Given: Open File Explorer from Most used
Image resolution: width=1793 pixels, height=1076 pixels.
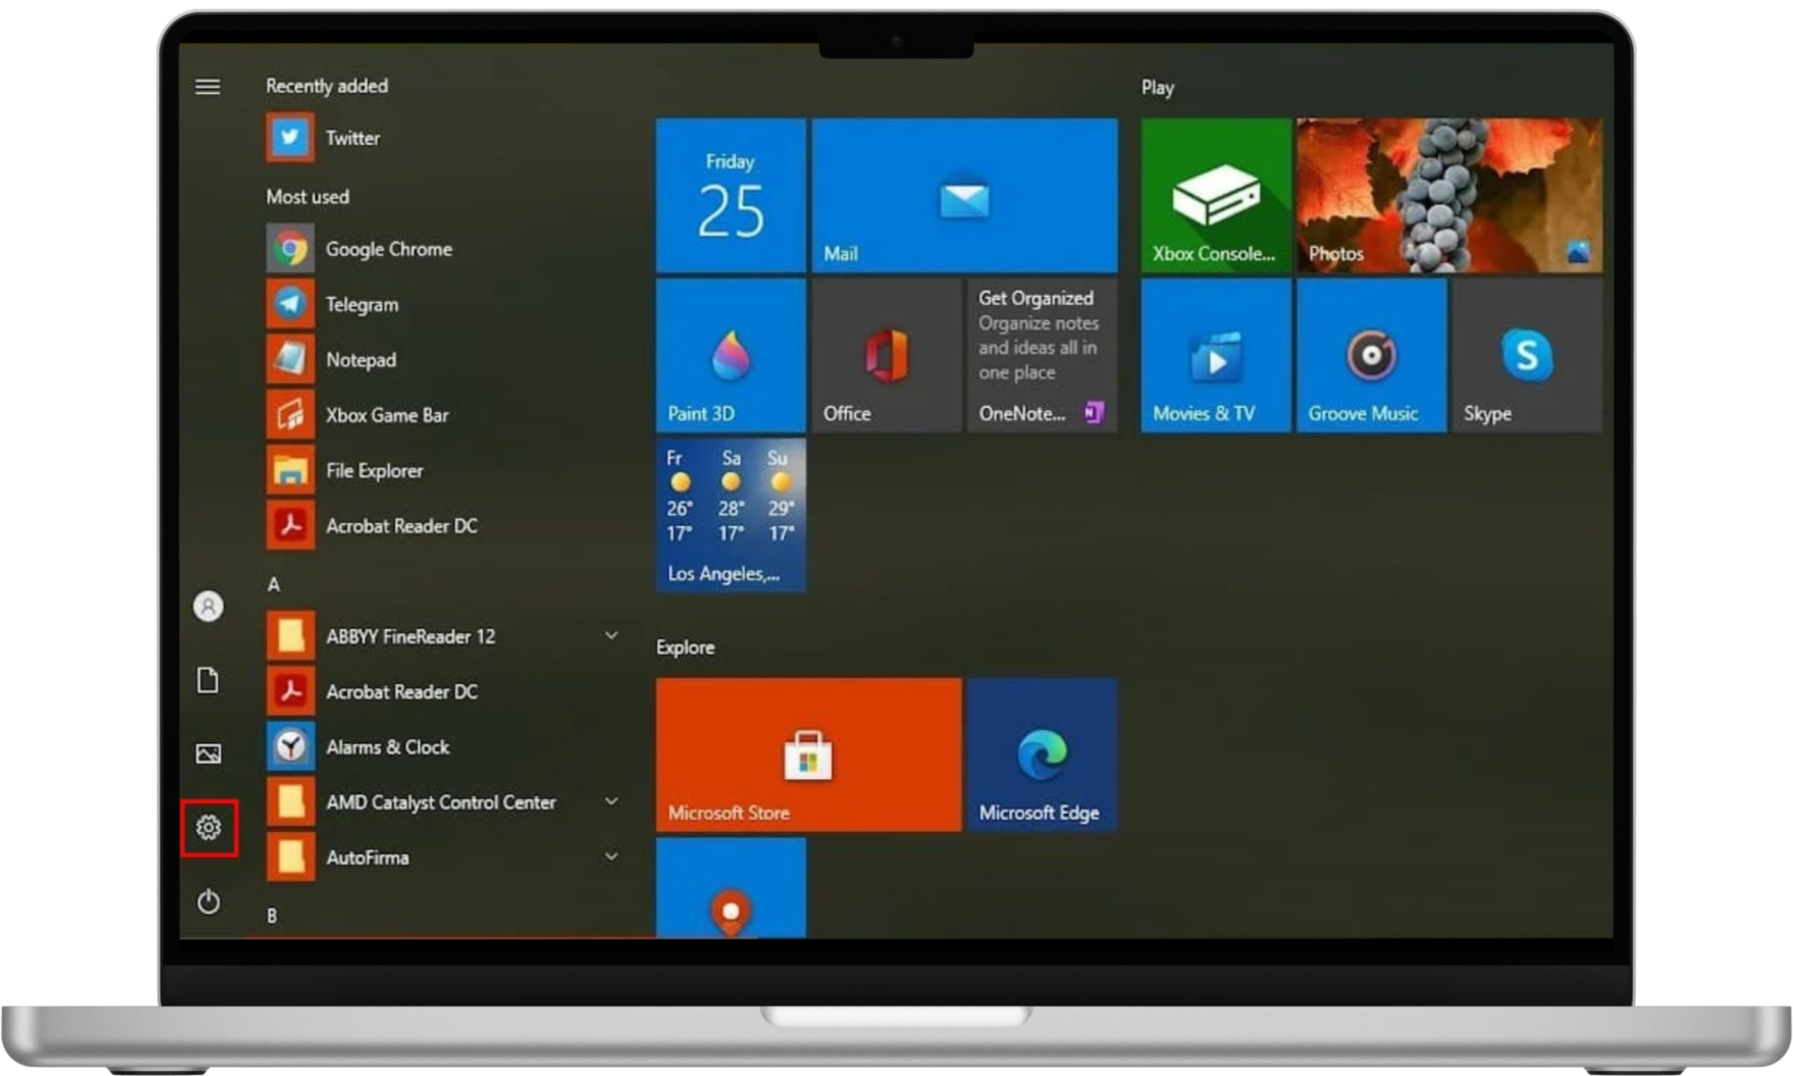Looking at the screenshot, I should click(x=374, y=471).
